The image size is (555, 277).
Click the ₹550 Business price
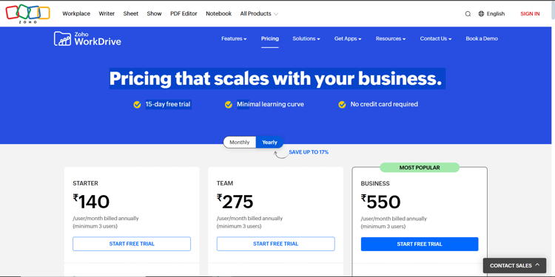point(380,202)
